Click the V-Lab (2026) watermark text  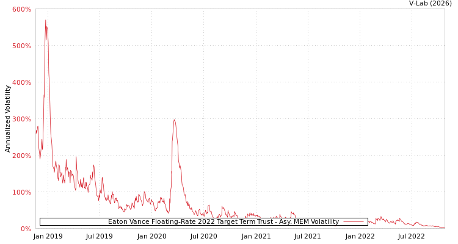click(x=431, y=3)
